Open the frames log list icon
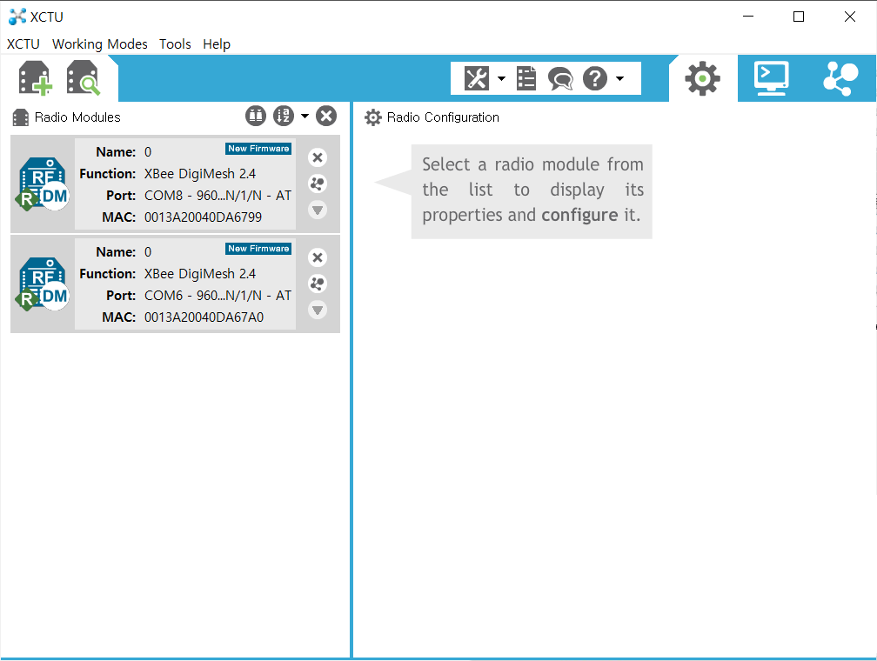 (x=526, y=78)
